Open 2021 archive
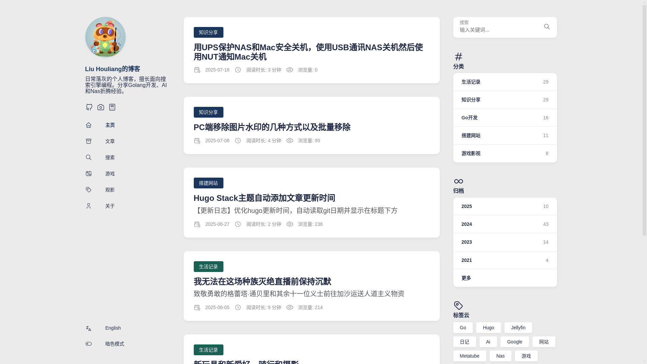Screen dimensions: 647x364 click(x=505, y=260)
